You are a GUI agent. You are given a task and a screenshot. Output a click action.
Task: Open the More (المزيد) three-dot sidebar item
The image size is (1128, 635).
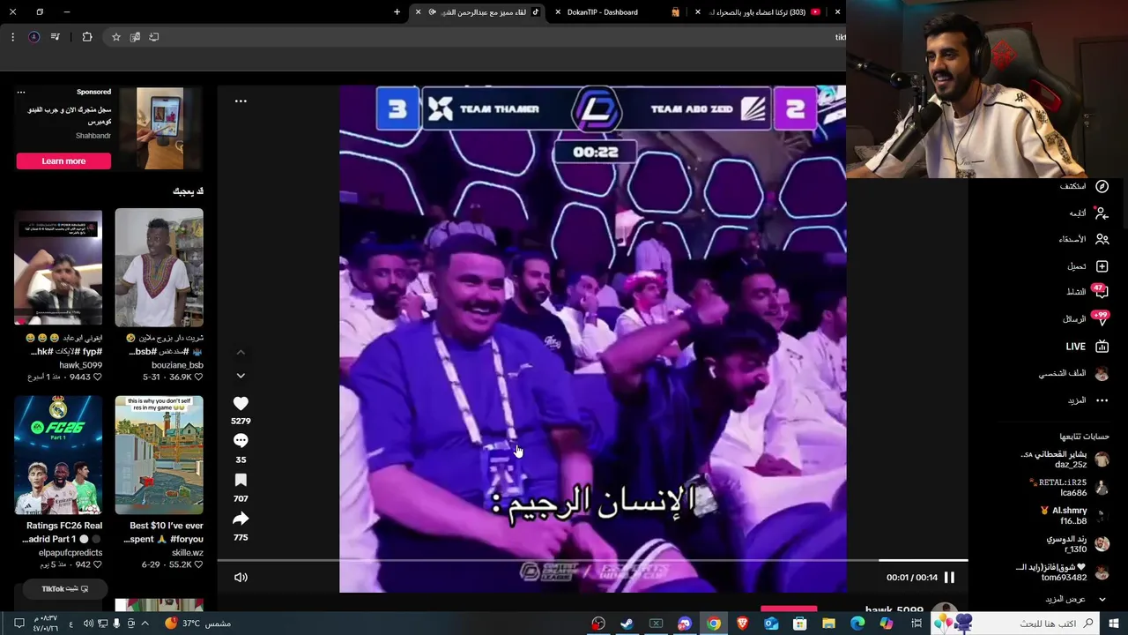pyautogui.click(x=1088, y=400)
